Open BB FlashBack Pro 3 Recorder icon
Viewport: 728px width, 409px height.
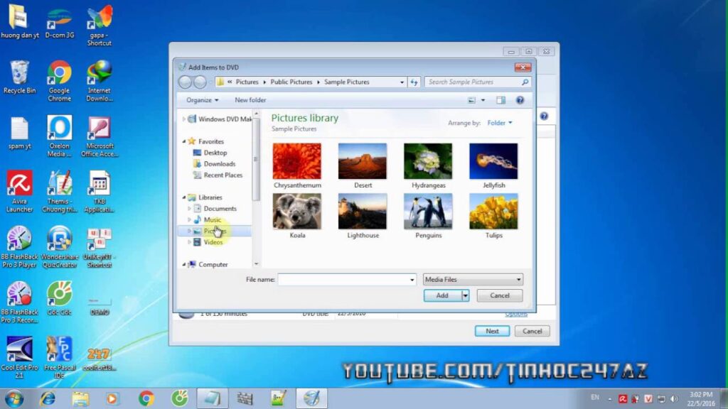pyautogui.click(x=19, y=302)
